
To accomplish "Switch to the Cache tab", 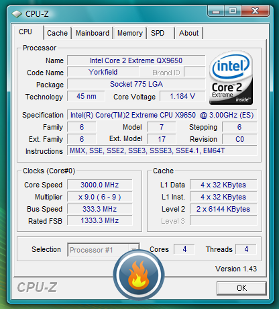I will point(57,33).
